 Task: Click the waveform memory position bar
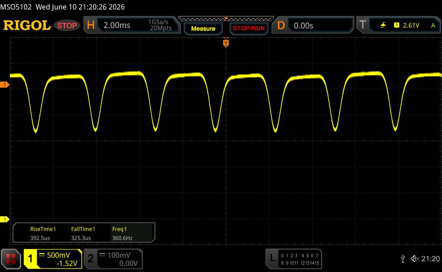pyautogui.click(x=226, y=19)
